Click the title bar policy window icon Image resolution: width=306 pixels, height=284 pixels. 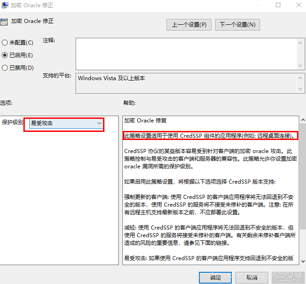coord(4,5)
